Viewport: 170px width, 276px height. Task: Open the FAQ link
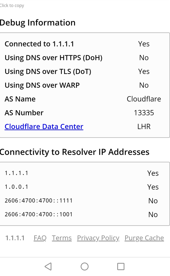click(x=40, y=238)
